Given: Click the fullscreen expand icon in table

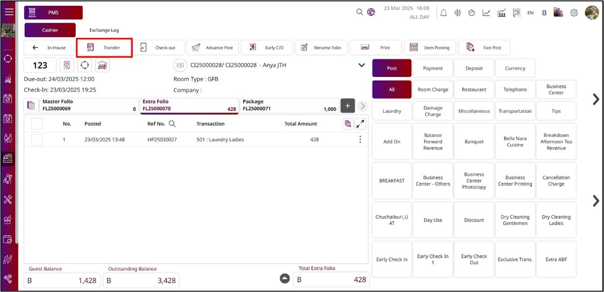Looking at the screenshot, I should [361, 124].
